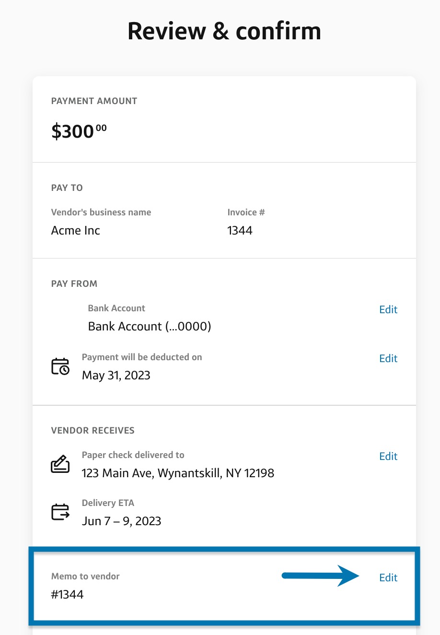440x635 pixels.
Task: Click the #1344 memo text
Action: 68,595
